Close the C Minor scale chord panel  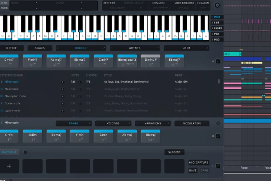pos(218,123)
